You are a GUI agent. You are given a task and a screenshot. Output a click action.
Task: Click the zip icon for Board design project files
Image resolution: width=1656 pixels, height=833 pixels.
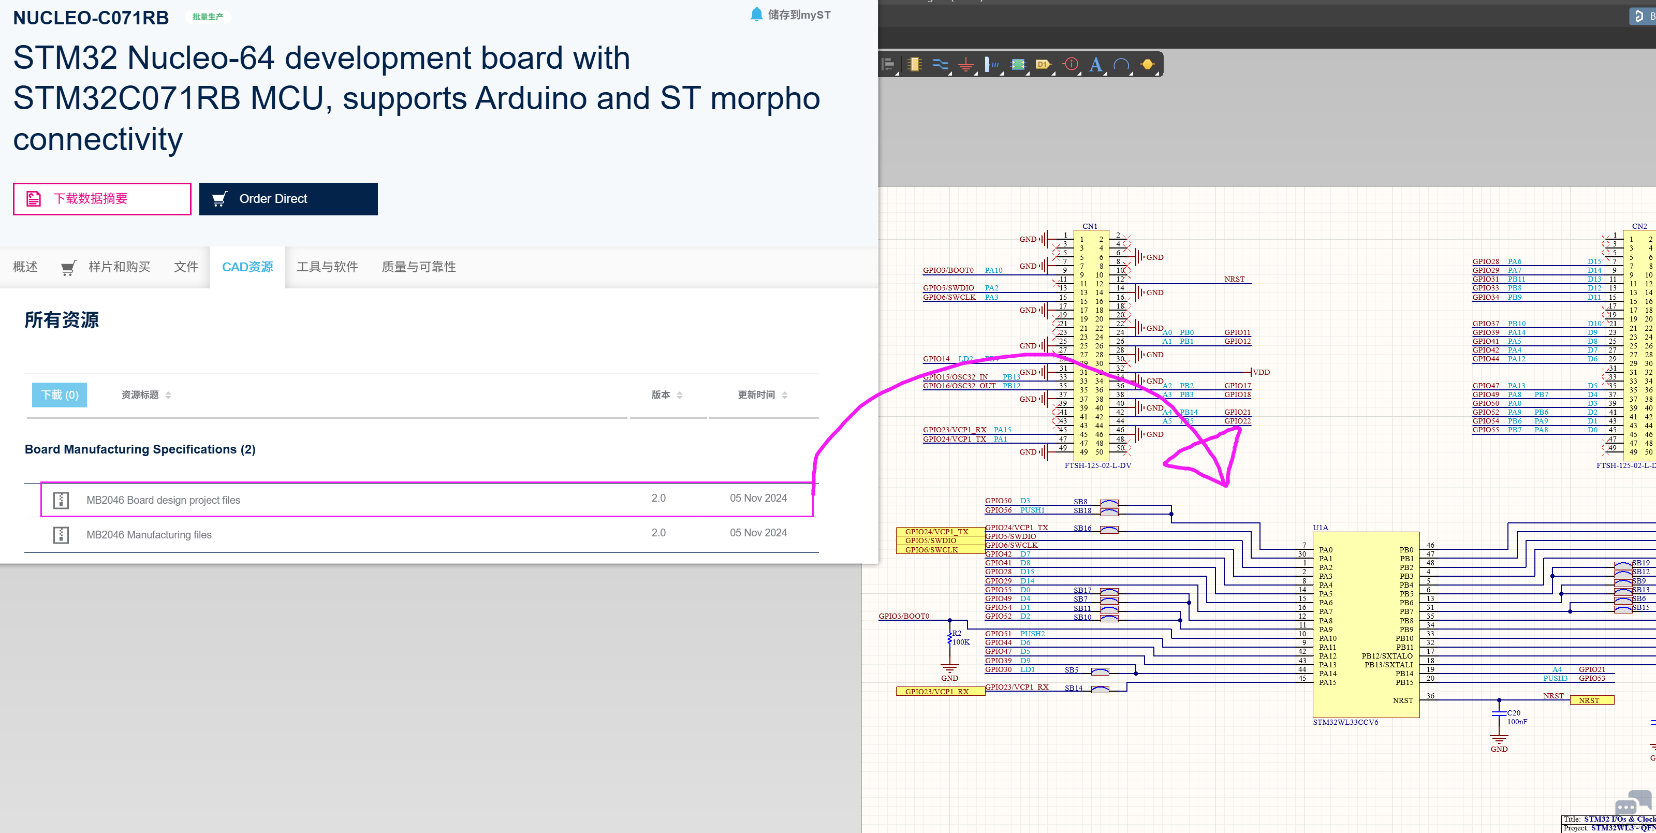(x=61, y=500)
